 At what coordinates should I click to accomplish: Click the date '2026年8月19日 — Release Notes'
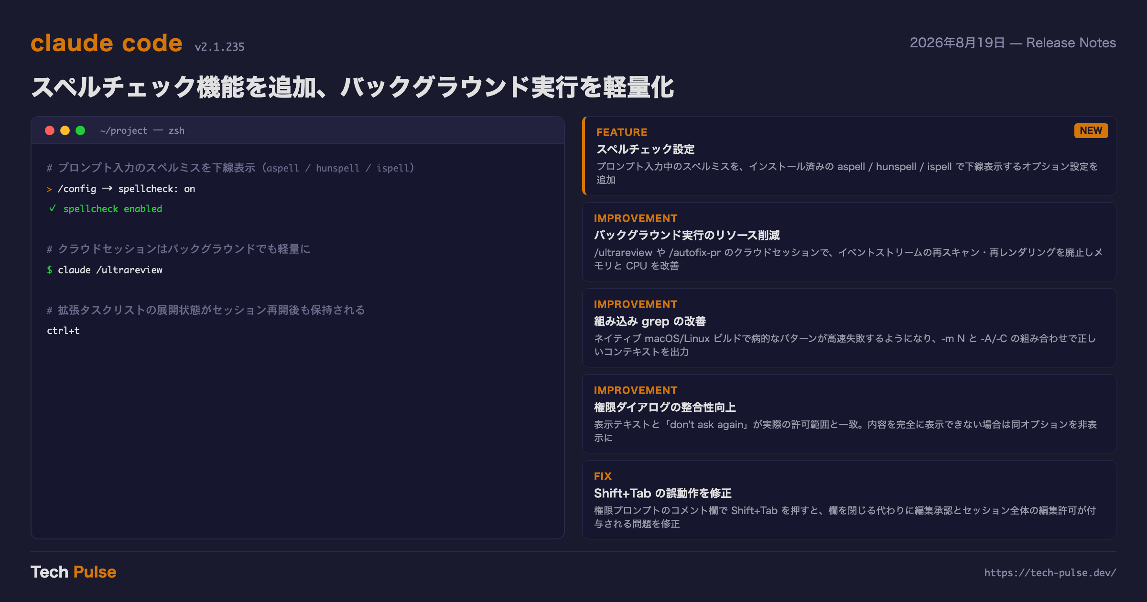(1013, 43)
